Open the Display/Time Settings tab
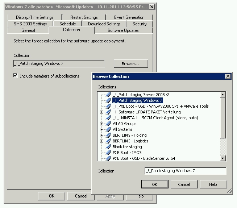237x208 pixels. coord(35,17)
